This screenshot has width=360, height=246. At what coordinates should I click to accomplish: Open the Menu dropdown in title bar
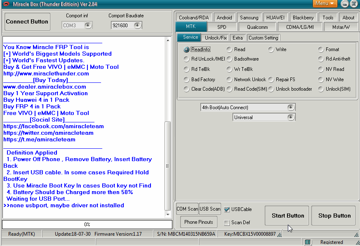coord(325,3)
